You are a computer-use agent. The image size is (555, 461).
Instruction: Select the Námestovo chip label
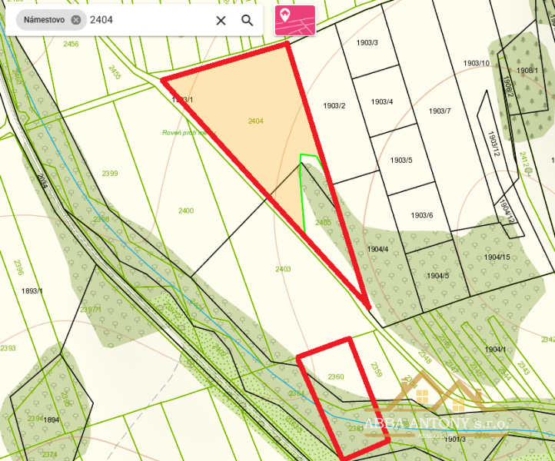pos(45,20)
